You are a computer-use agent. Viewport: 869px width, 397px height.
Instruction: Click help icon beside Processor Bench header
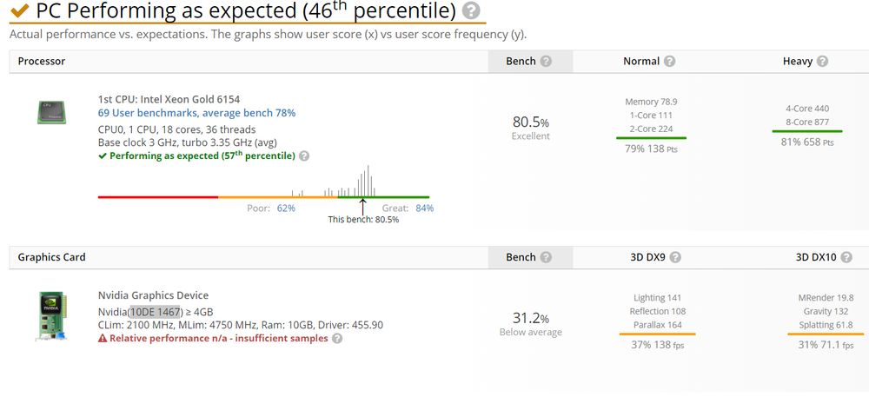click(546, 62)
